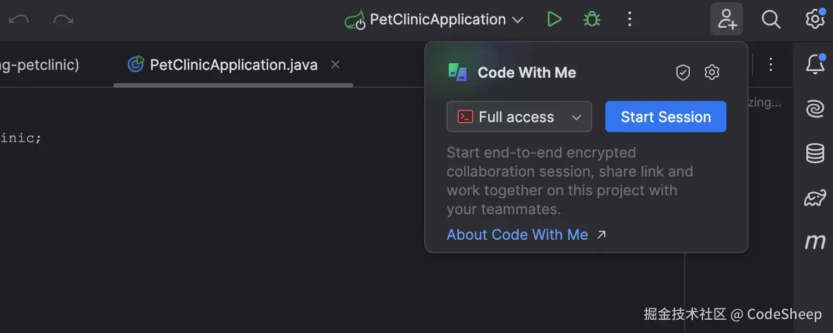This screenshot has height=333, width=833.
Task: Run PetClinicApplication with the green play button
Action: pos(554,19)
